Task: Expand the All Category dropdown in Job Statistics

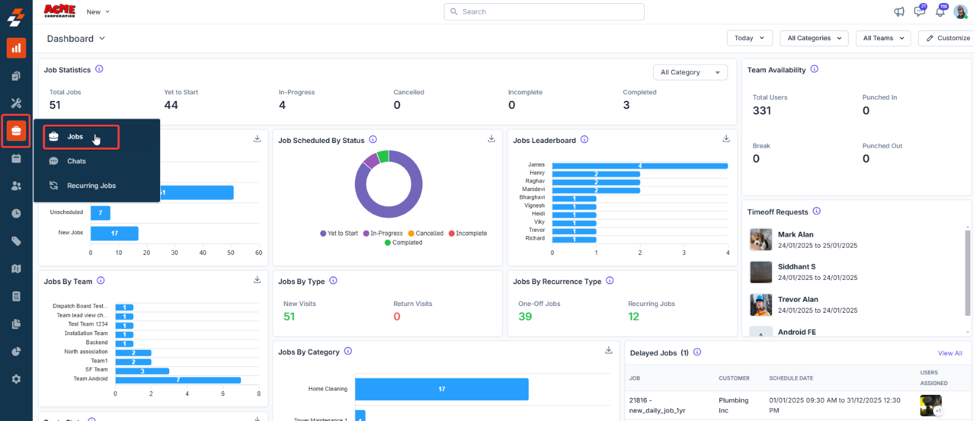Action: (690, 72)
